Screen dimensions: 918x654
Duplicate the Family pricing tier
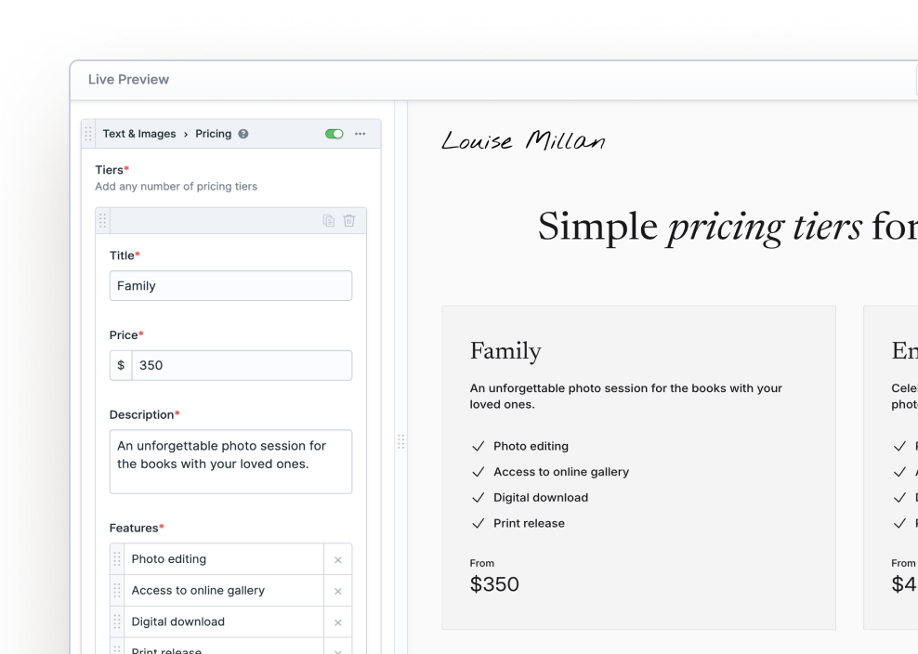[328, 221]
